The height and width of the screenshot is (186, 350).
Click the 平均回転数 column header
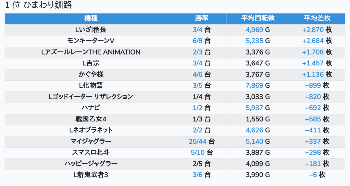258,18
